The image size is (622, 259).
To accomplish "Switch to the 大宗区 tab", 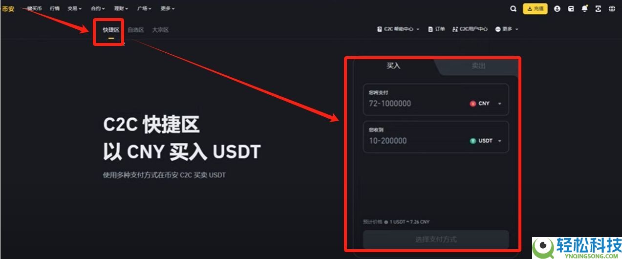I will click(160, 30).
